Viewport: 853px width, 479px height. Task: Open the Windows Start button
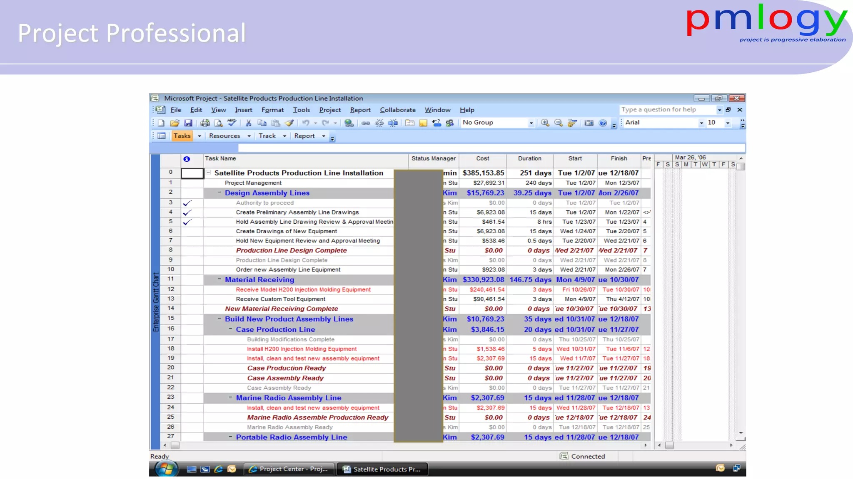point(166,469)
